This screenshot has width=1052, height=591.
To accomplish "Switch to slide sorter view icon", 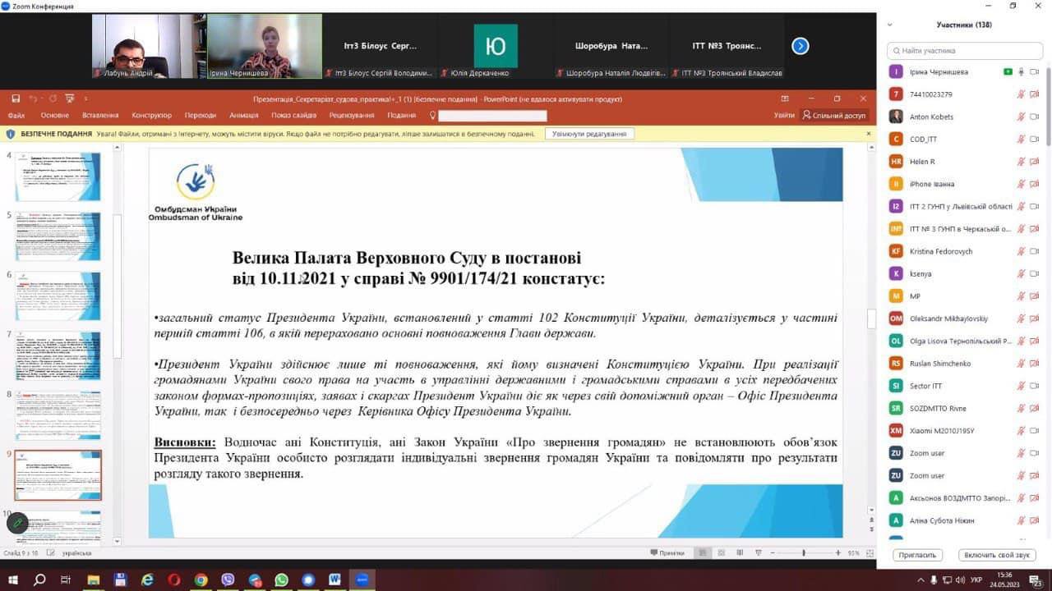I will (720, 552).
